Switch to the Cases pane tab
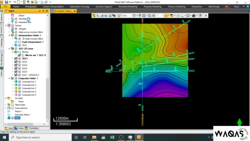The image size is (250, 141). click(x=19, y=128)
